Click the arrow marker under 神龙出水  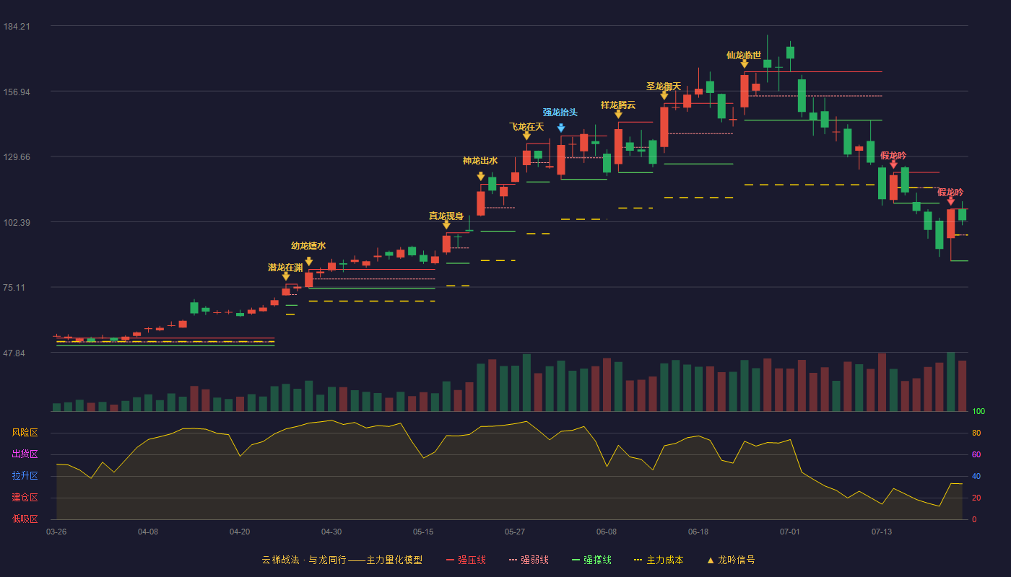click(x=481, y=177)
